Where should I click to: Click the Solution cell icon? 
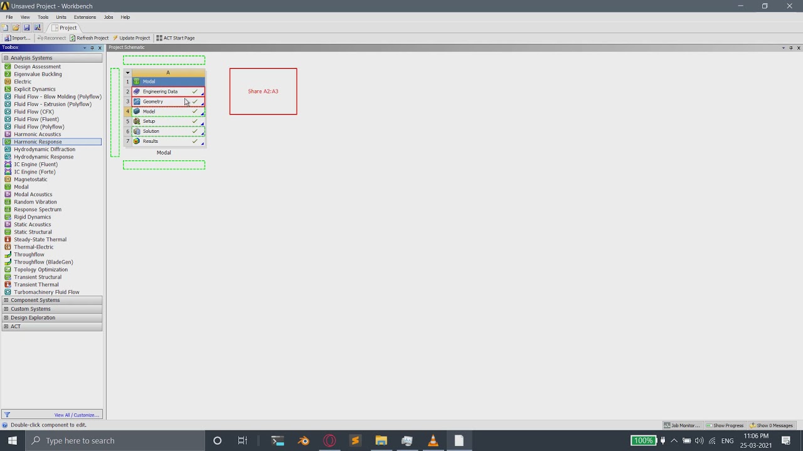tap(137, 132)
